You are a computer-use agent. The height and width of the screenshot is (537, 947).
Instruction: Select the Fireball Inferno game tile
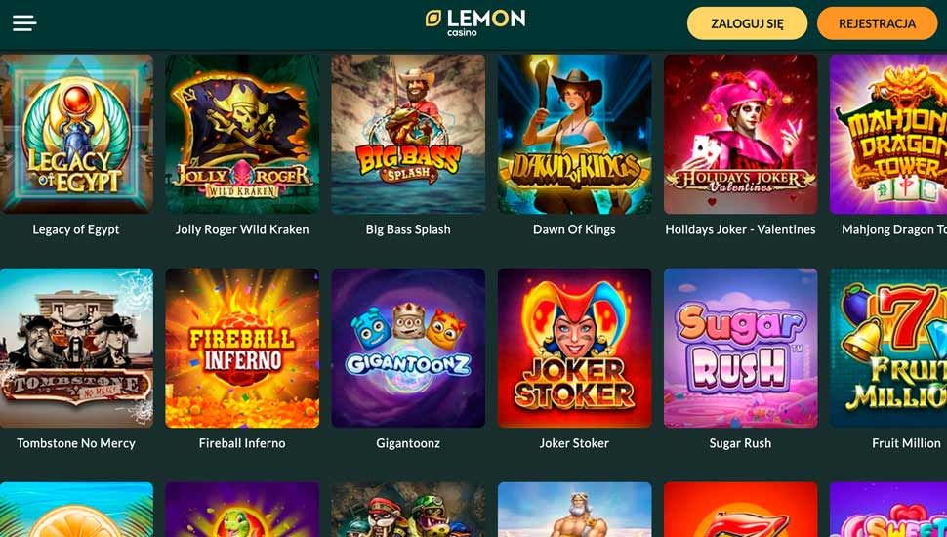[x=242, y=348]
